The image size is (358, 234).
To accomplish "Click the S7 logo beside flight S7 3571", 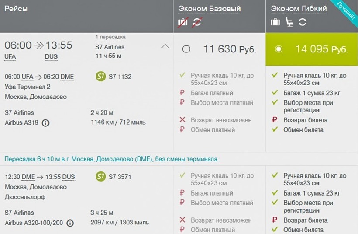I will (100, 177).
